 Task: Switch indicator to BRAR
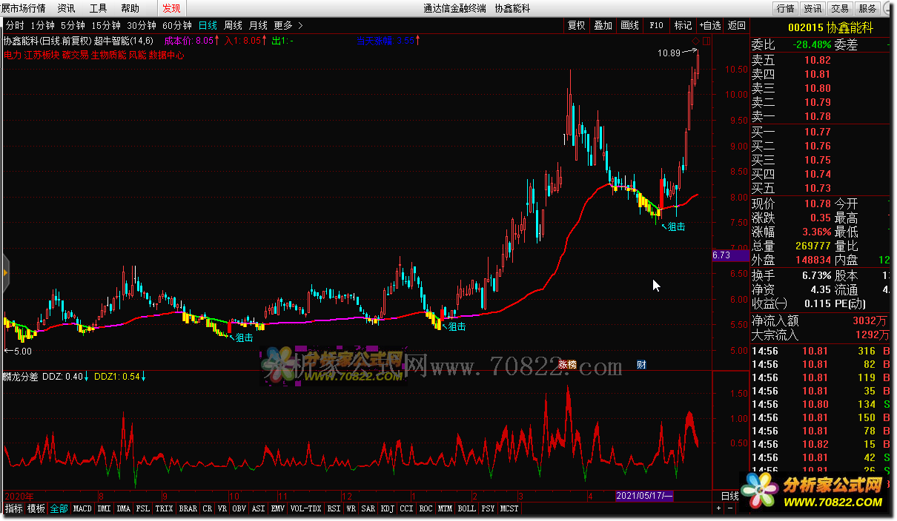tap(188, 509)
